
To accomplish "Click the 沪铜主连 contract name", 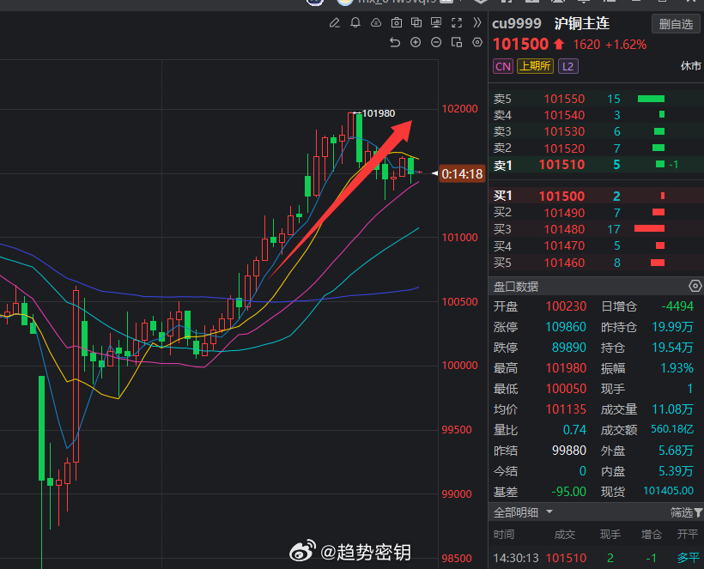I will [581, 23].
